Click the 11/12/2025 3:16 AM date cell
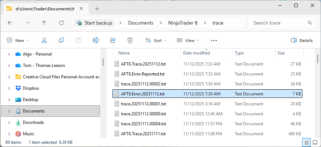This screenshot has width=321, height=147. [202, 104]
